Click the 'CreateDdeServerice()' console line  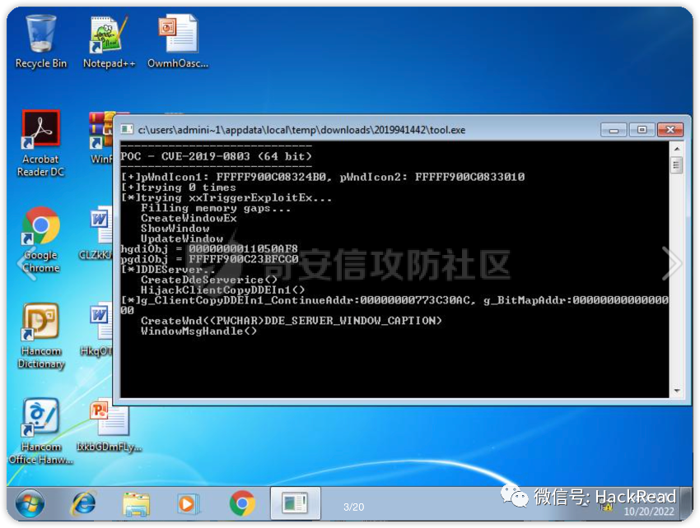coord(209,280)
